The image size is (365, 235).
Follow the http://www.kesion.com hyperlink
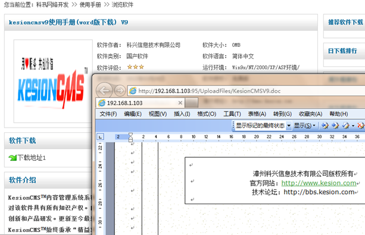tap(319, 183)
